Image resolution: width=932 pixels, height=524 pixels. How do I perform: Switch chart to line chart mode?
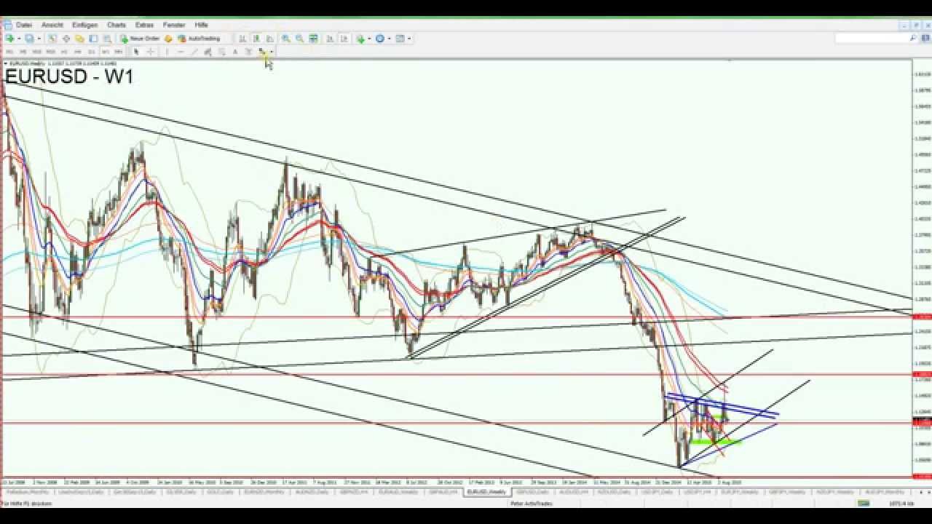point(269,39)
